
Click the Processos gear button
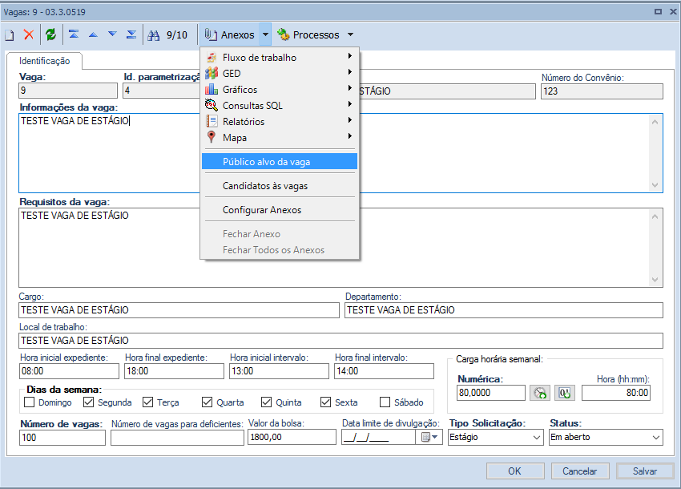[x=308, y=34]
